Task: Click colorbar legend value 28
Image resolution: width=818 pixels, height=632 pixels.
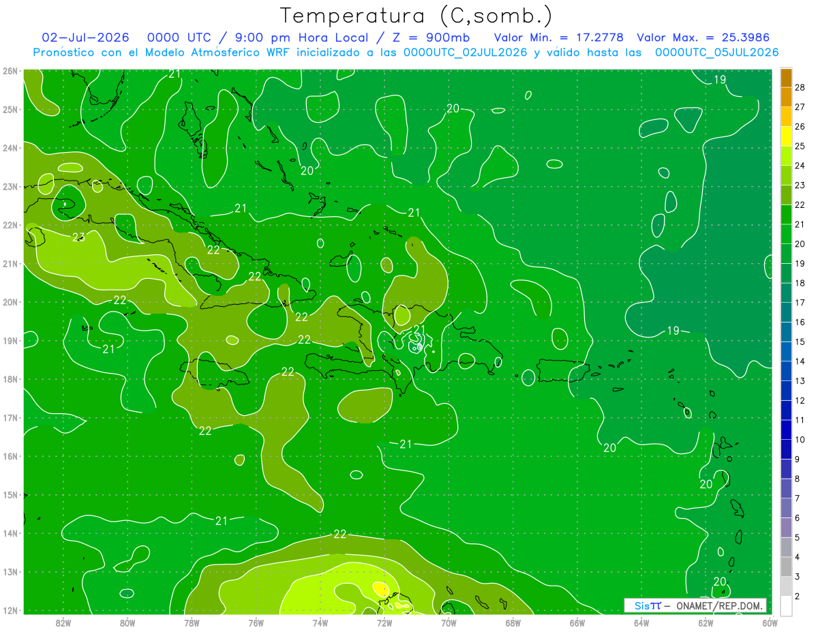Action: point(800,87)
